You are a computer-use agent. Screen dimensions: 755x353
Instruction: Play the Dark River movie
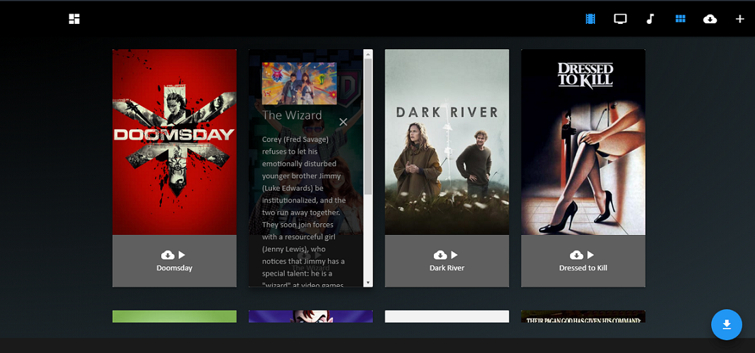[454, 255]
